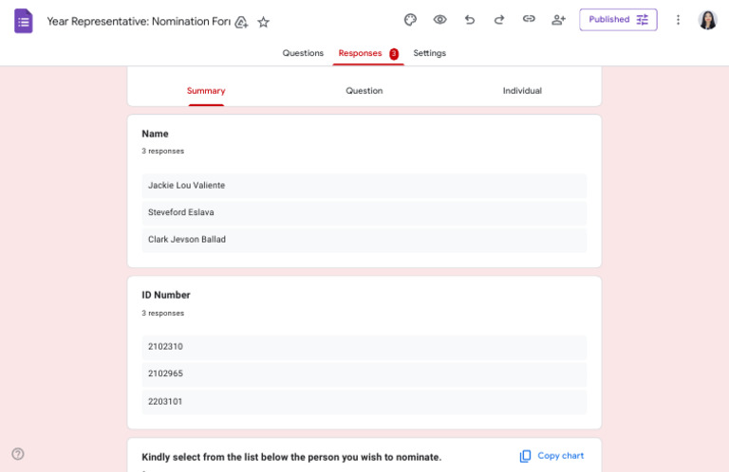Click the response count badge

point(394,54)
